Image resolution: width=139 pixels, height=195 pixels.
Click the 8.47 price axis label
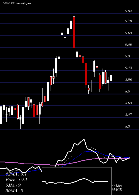128,114
